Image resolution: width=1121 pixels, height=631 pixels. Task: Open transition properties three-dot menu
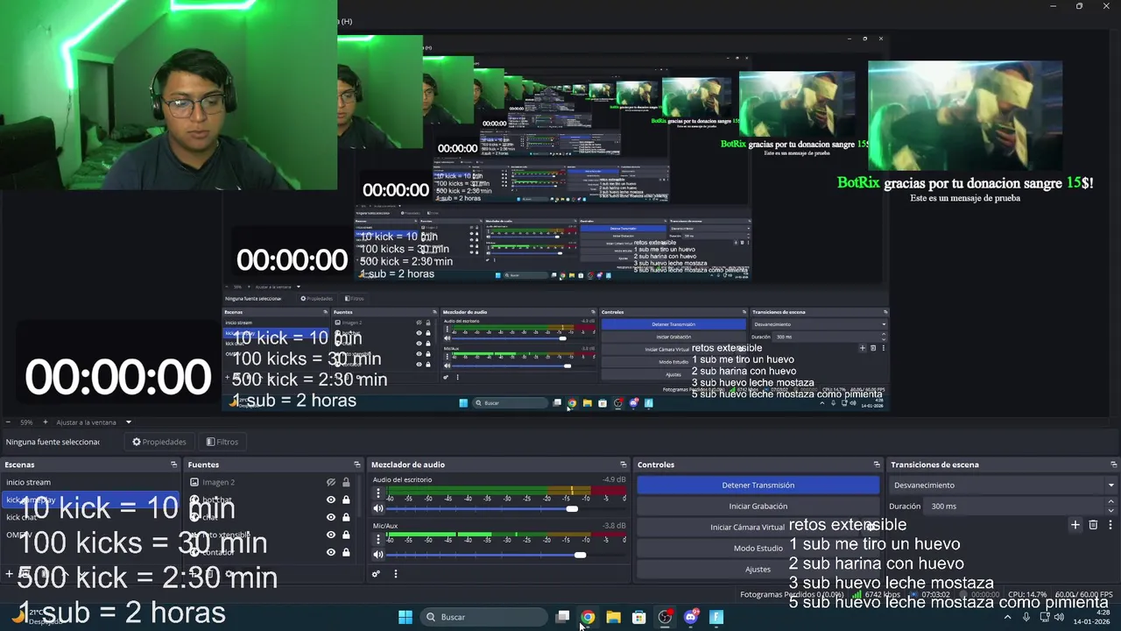(x=1110, y=525)
